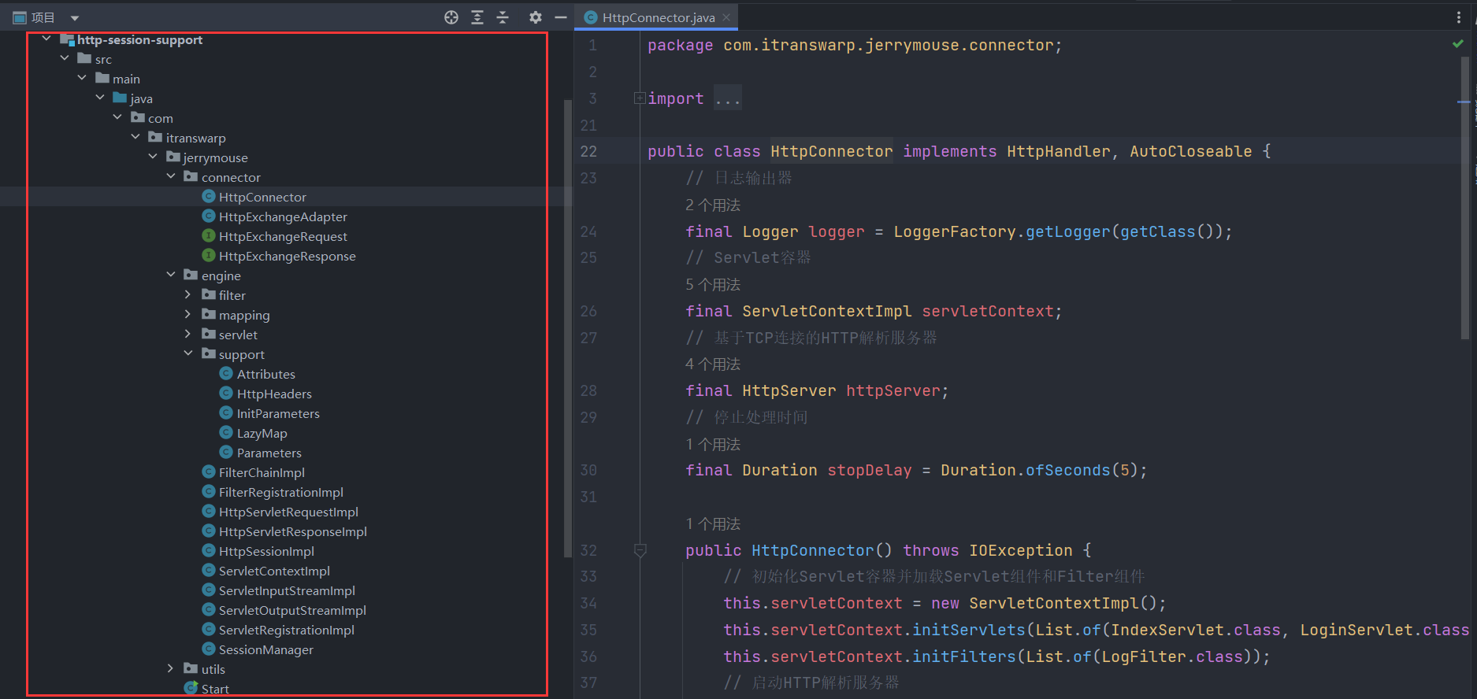Select the HttpHeaders class
The height and width of the screenshot is (699, 1477).
[x=274, y=394]
